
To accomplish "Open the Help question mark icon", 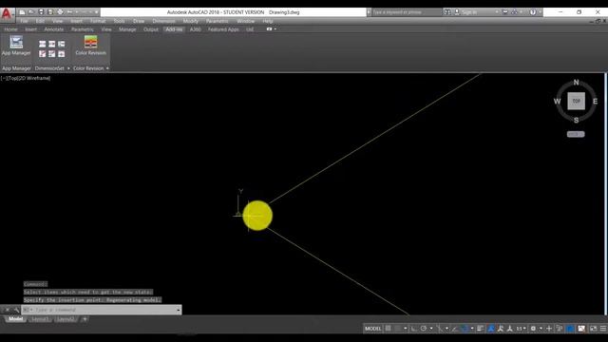I will (x=533, y=12).
